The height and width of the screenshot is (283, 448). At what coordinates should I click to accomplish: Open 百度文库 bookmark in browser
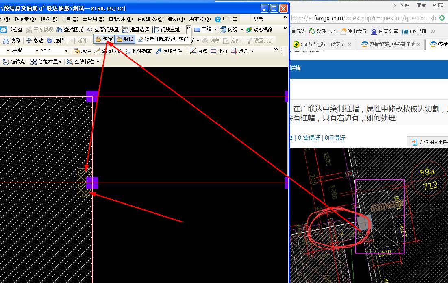pyautogui.click(x=384, y=31)
